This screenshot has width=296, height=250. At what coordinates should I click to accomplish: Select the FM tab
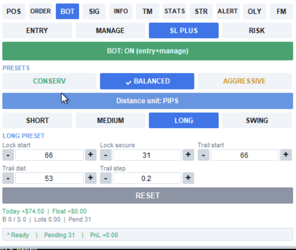pos(281,11)
